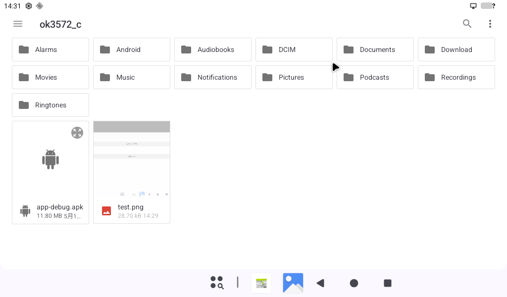
Task: Open the app drawer search icon
Action: pos(217,283)
